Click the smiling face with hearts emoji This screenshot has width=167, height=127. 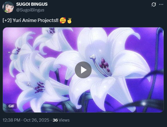[x=63, y=21]
